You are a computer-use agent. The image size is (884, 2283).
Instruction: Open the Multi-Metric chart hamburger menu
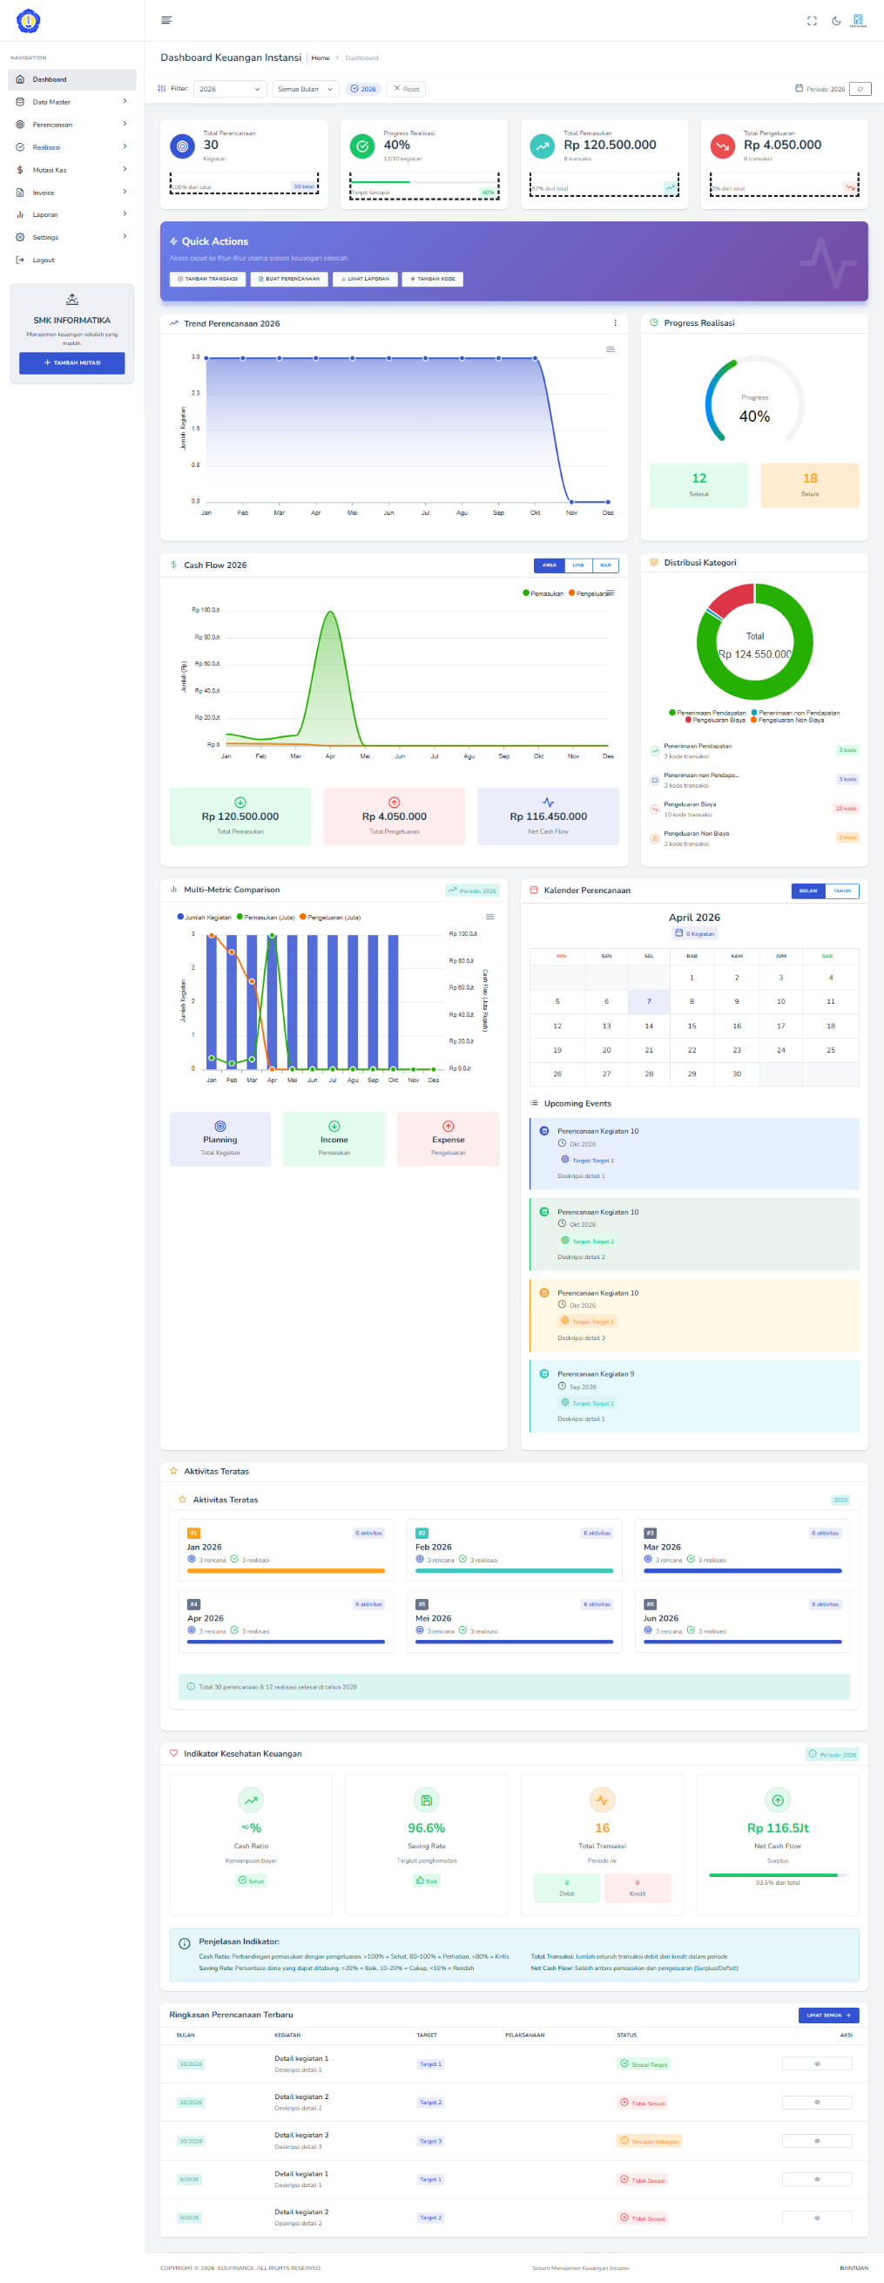coord(489,917)
